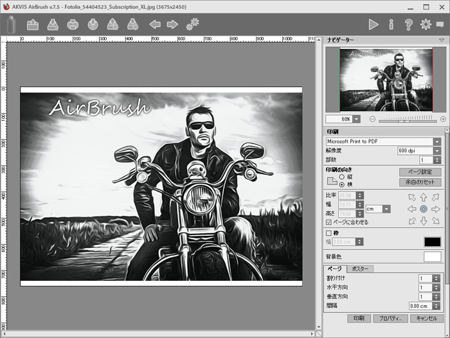Screen dimensions: 450x338
Task: Move image to bottom position arrow
Action: click(424, 220)
